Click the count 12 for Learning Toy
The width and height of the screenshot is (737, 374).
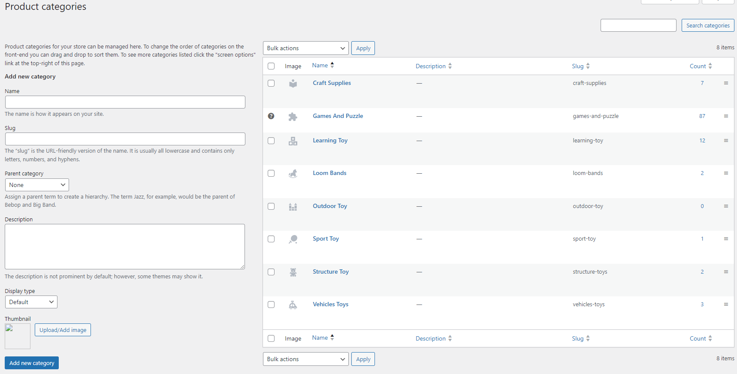pos(702,140)
